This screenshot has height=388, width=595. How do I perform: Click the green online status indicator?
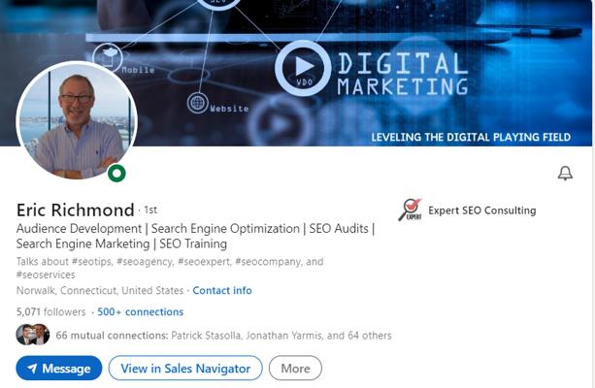tap(116, 174)
